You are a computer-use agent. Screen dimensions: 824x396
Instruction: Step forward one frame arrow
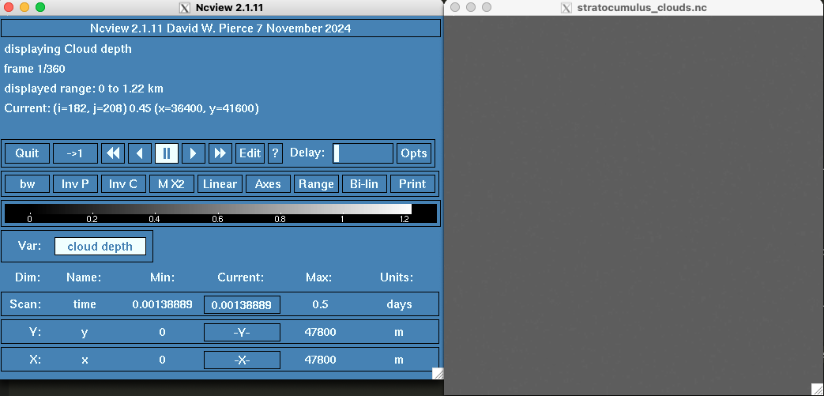coord(194,153)
